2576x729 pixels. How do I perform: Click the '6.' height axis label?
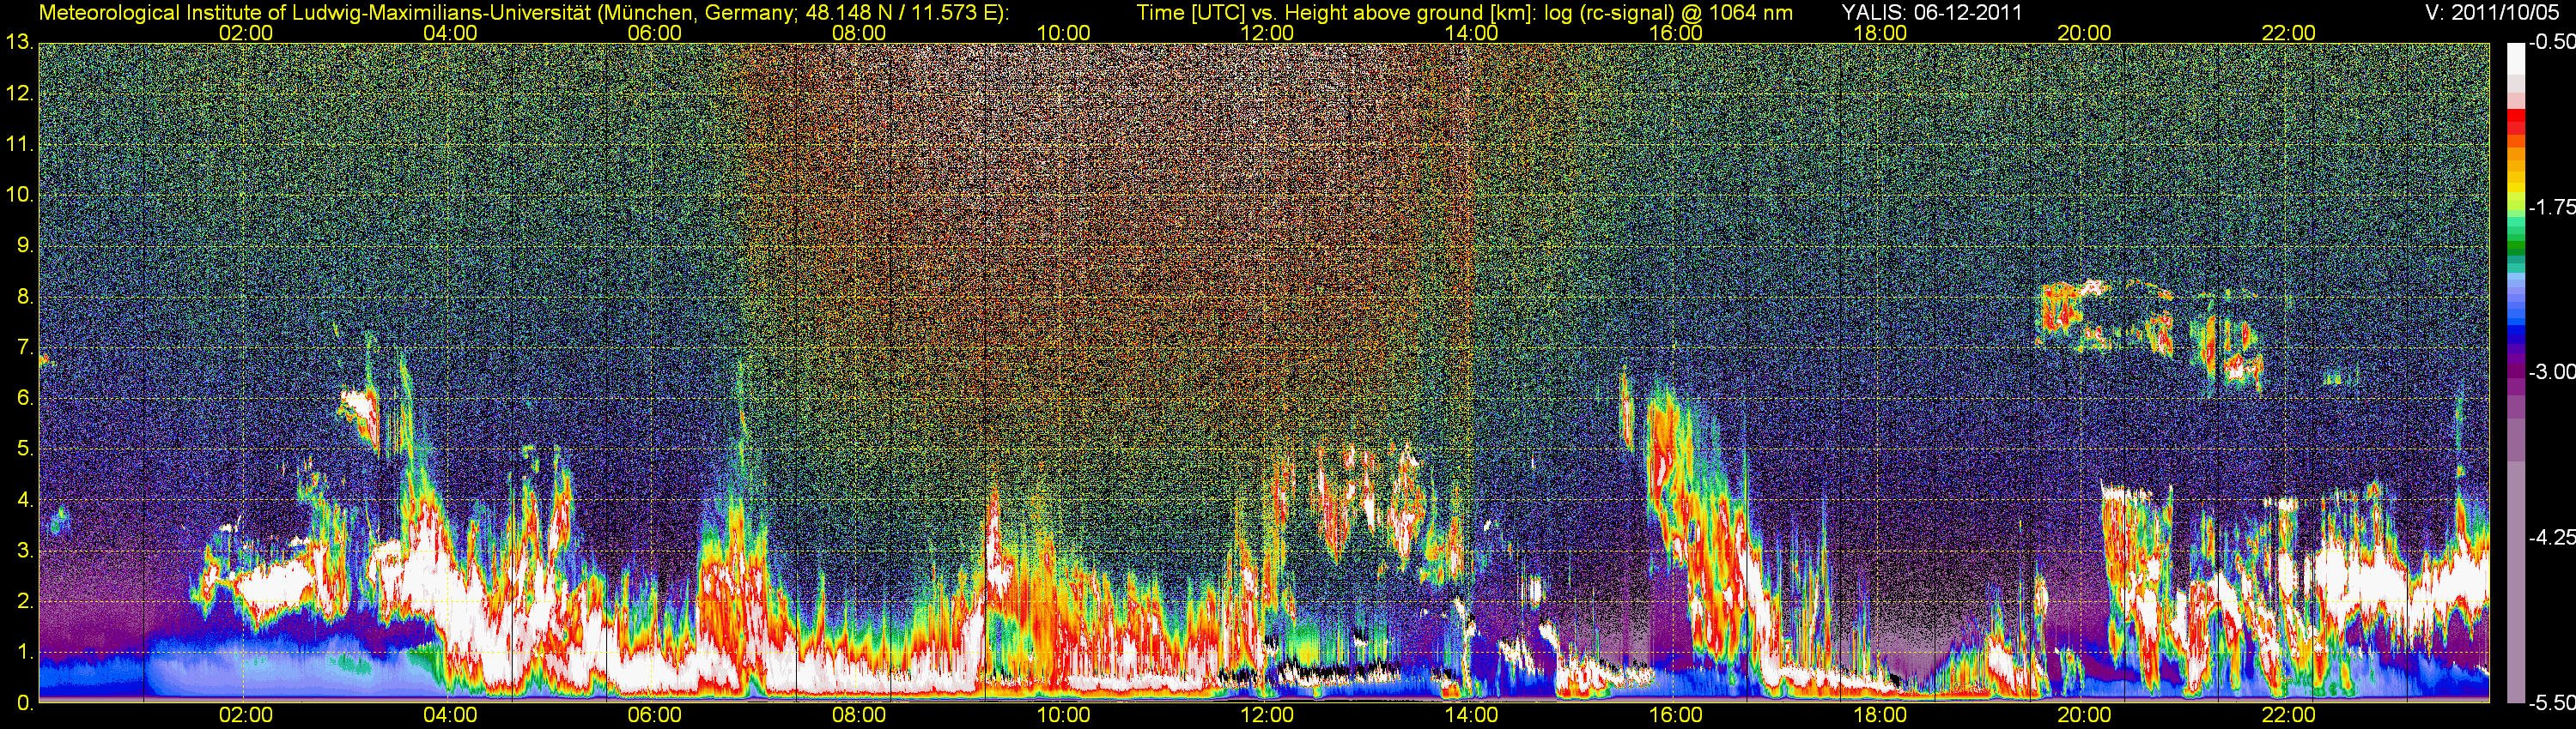[25, 399]
